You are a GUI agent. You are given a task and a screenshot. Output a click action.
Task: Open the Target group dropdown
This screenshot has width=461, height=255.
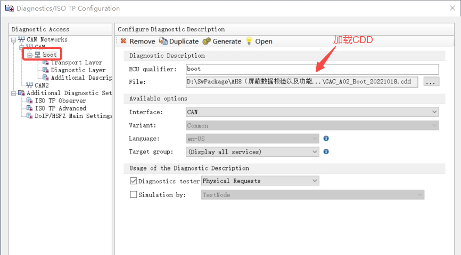252,152
